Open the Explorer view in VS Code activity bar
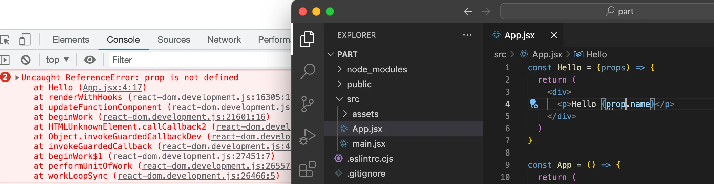This screenshot has width=714, height=184. click(307, 39)
